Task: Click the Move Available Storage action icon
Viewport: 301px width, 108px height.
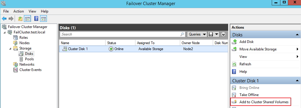Action: pyautogui.click(x=234, y=49)
